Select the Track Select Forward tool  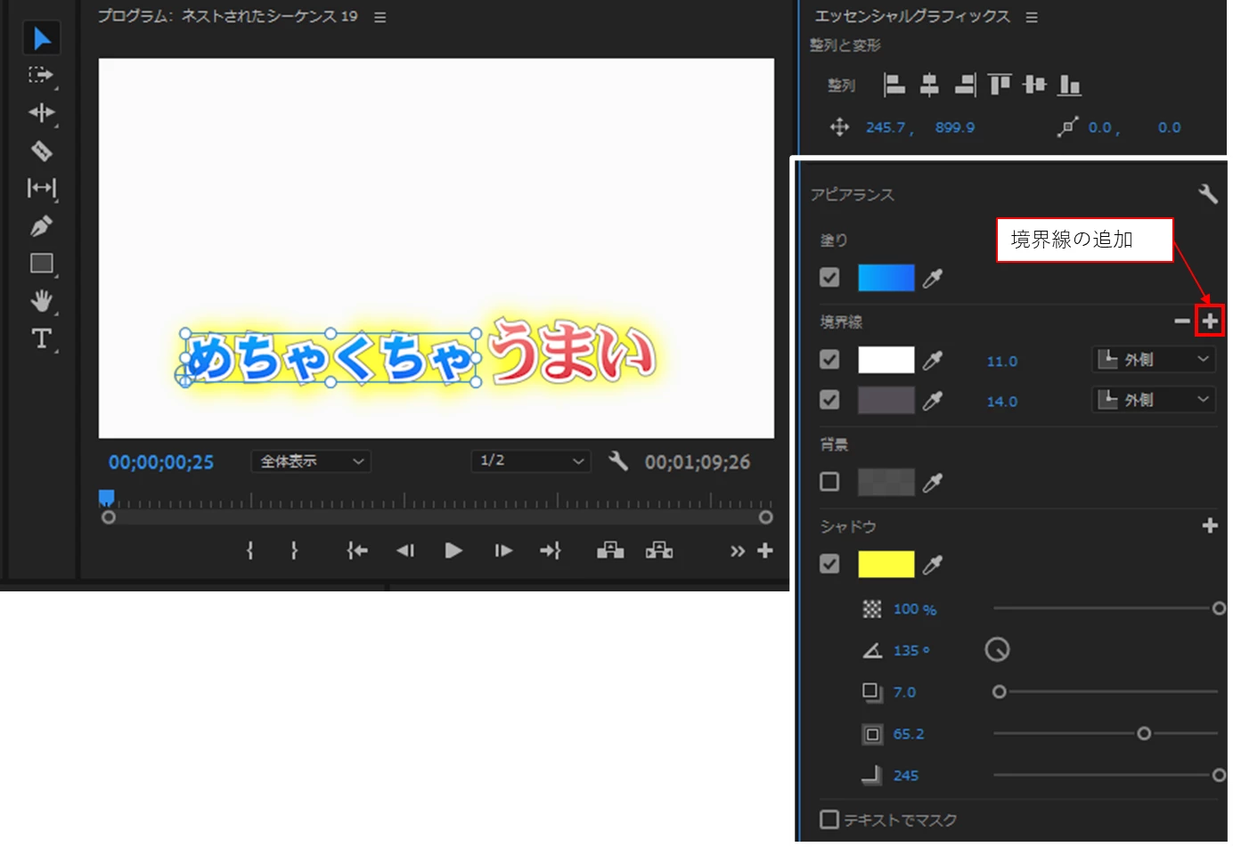pyautogui.click(x=41, y=75)
